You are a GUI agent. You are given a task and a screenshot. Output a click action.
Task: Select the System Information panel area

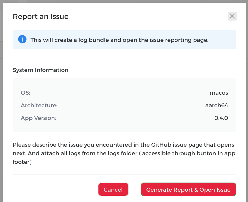pos(125,105)
